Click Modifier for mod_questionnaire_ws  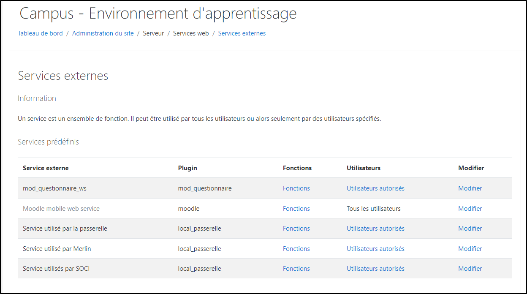click(x=470, y=188)
